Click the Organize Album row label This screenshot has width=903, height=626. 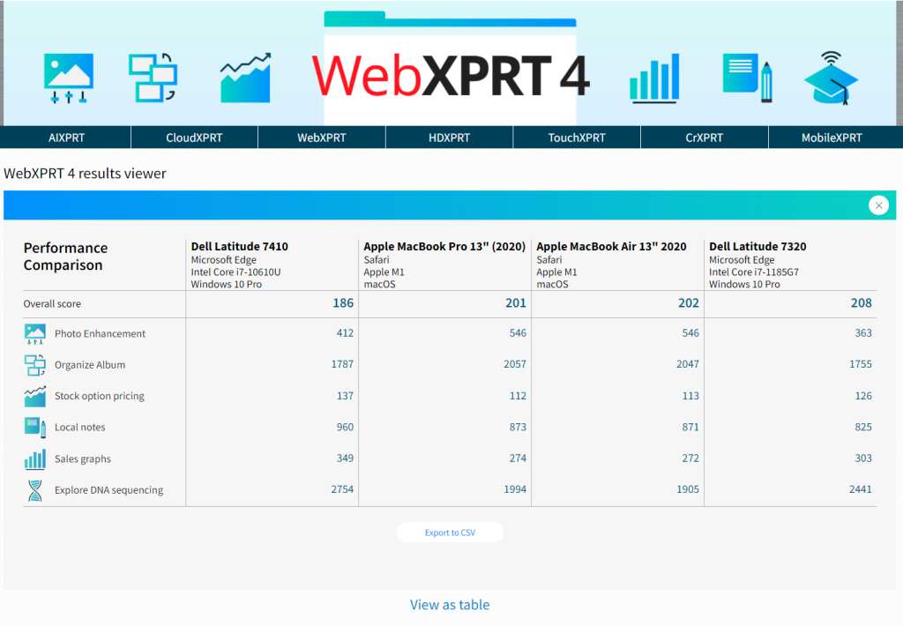tap(90, 365)
